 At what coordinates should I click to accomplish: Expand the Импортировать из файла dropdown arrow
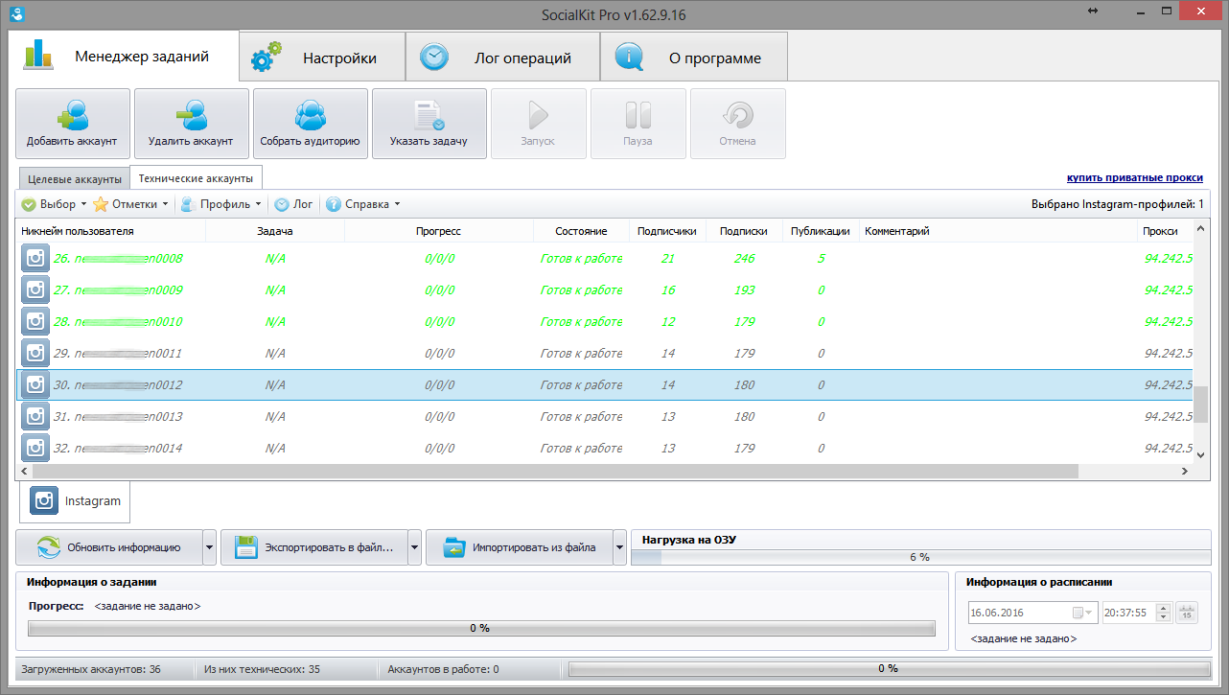[620, 547]
